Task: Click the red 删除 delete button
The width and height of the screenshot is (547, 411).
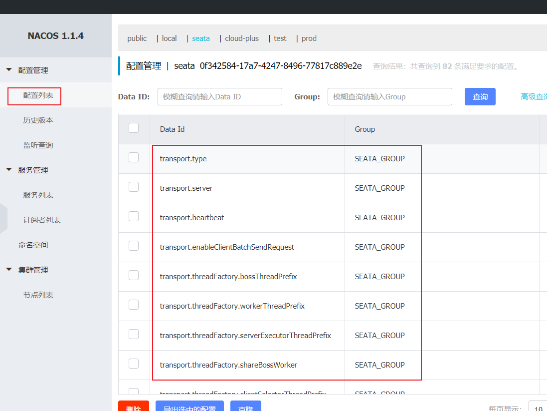Action: tap(134, 406)
